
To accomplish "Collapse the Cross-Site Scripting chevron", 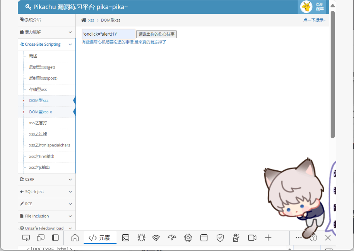I will pos(70,44).
